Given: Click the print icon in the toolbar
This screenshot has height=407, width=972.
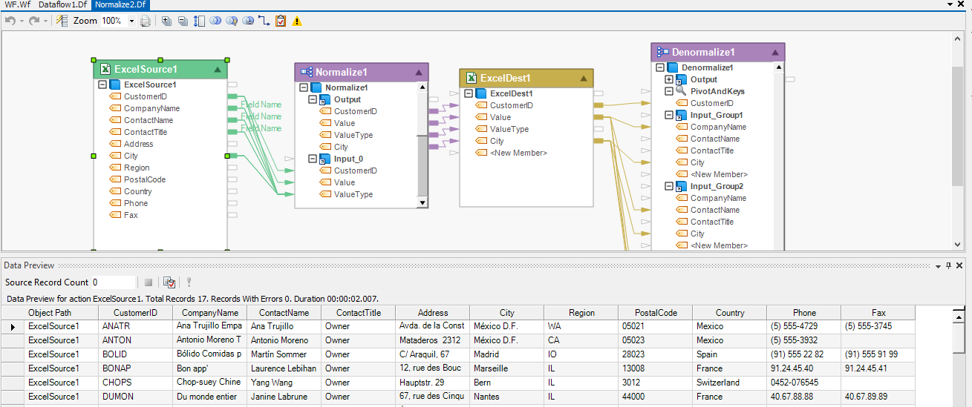Looking at the screenshot, I should [146, 21].
